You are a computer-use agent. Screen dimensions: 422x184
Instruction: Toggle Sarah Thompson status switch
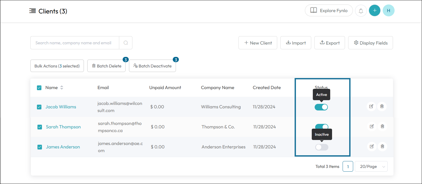click(322, 127)
